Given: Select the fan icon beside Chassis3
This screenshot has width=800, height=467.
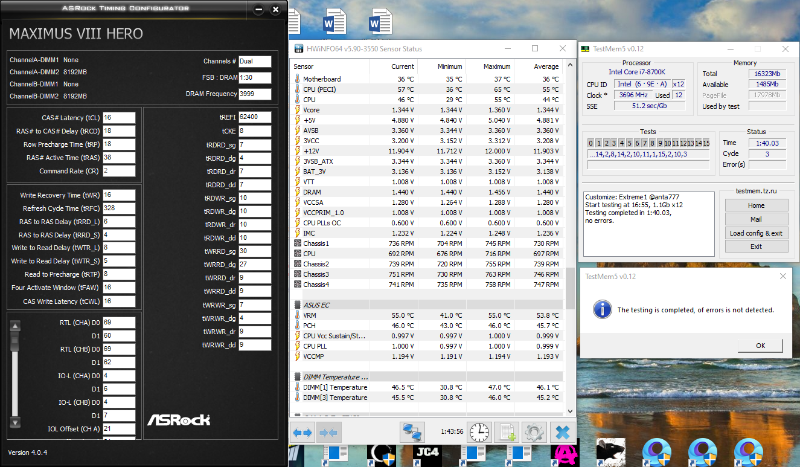Looking at the screenshot, I should coord(297,274).
